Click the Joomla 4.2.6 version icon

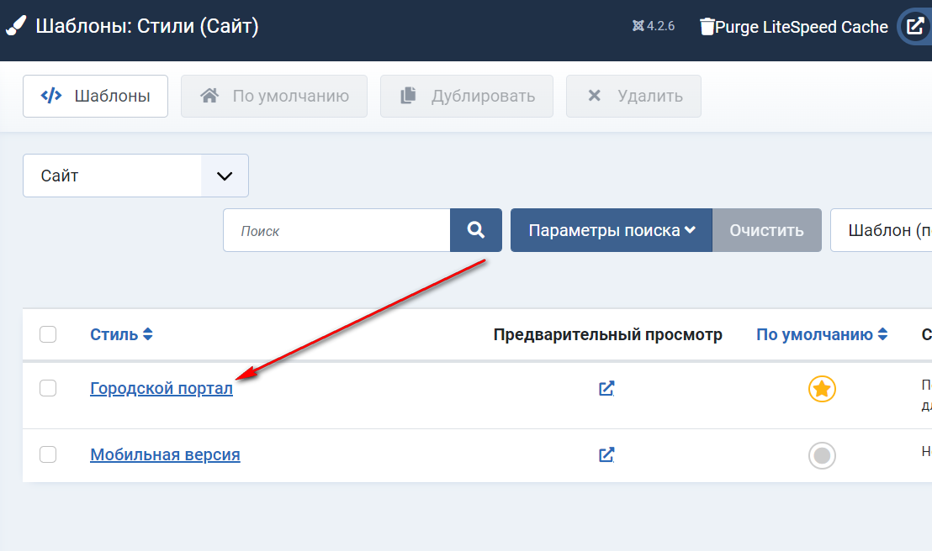638,26
